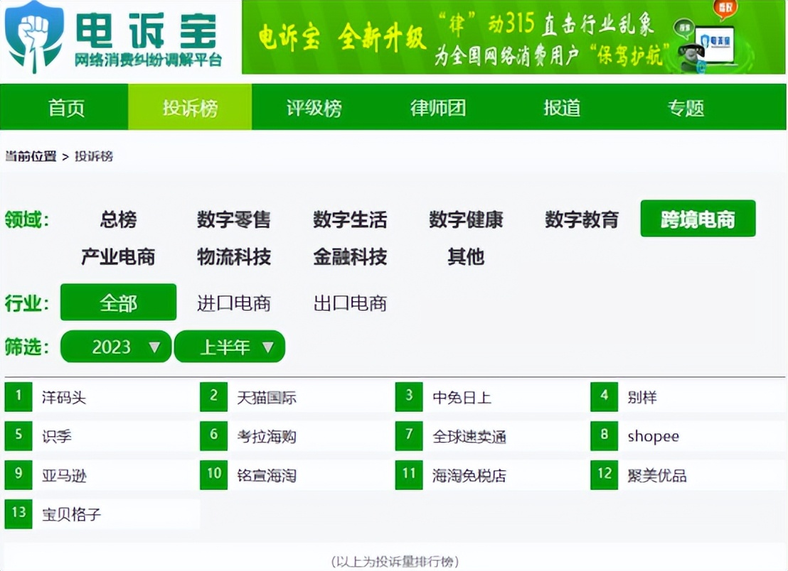Click the 电诉宝 全新升级 green banner
The width and height of the screenshot is (788, 571).
point(513,37)
